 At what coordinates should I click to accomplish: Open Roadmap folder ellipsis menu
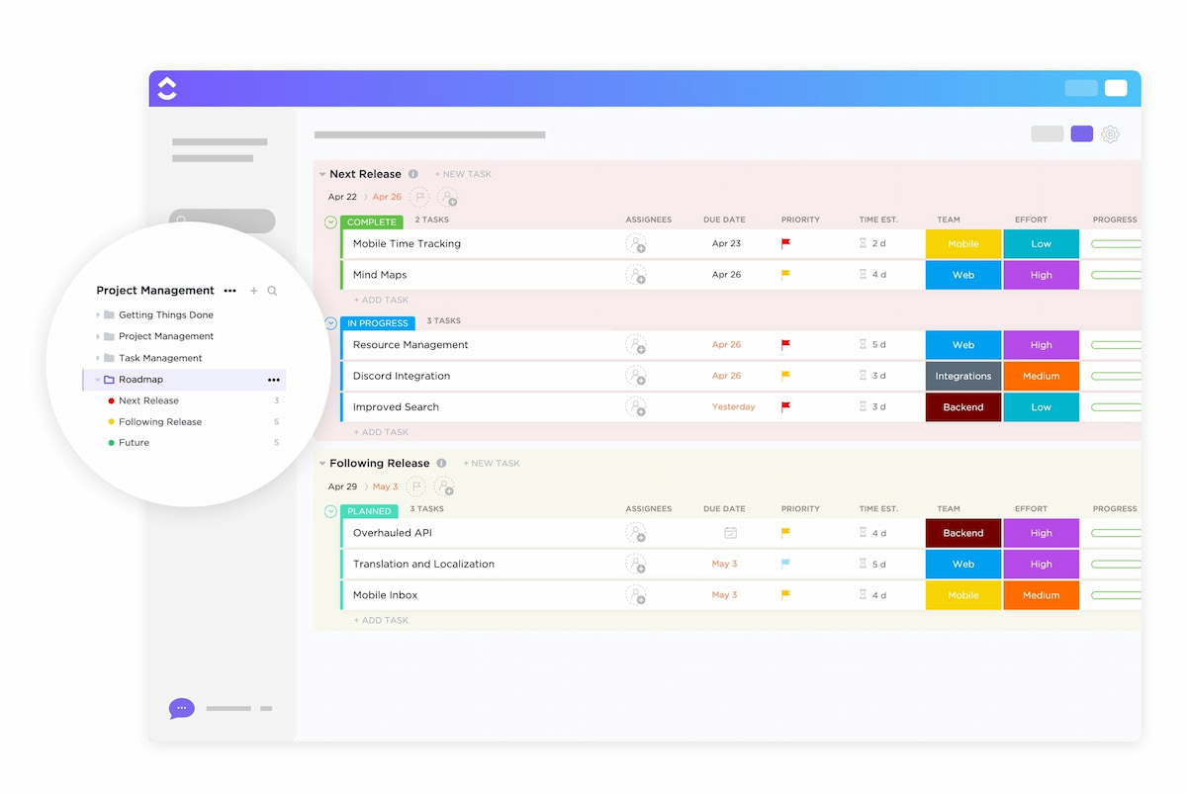[x=273, y=380]
